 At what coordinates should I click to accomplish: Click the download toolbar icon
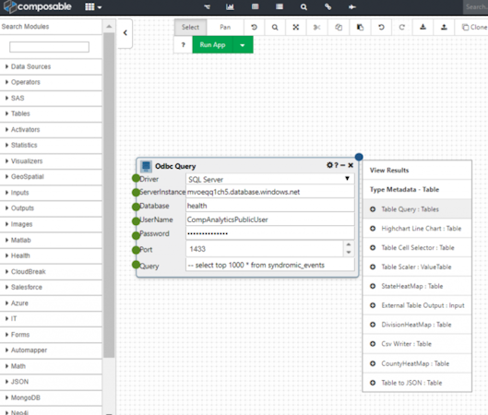423,28
